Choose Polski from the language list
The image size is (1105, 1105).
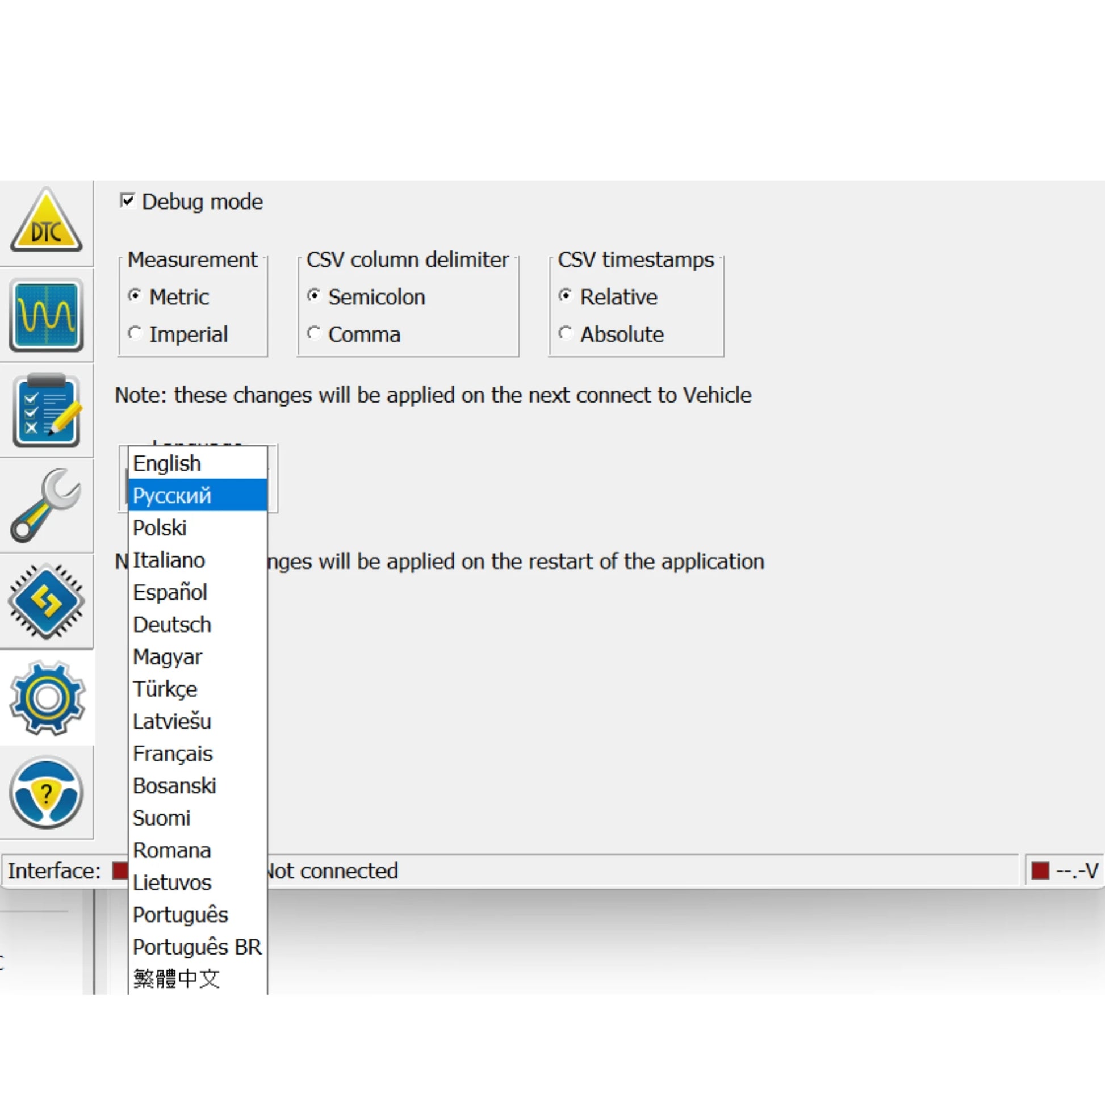(x=198, y=528)
